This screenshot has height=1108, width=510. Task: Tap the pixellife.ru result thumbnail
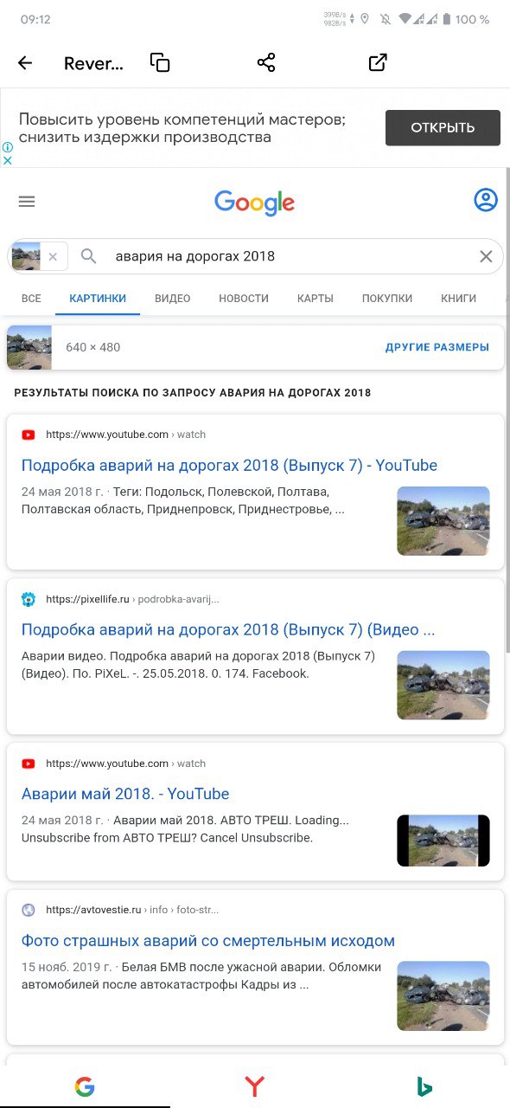tap(443, 686)
